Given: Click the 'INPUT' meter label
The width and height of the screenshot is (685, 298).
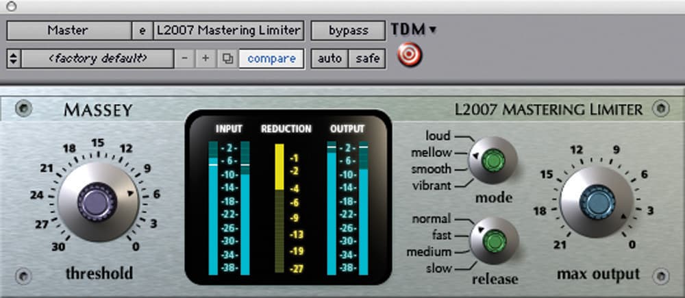Looking at the screenshot, I should [x=229, y=129].
